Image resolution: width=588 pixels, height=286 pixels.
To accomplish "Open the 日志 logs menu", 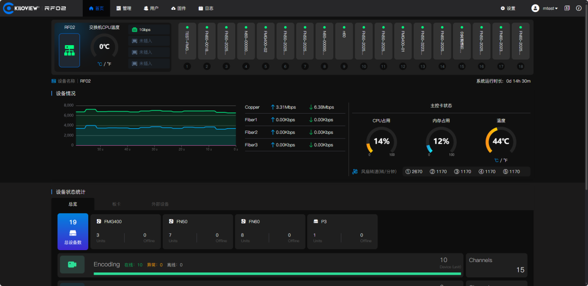I will [206, 8].
